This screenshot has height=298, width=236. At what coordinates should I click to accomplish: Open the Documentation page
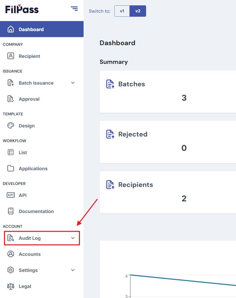pos(42,211)
